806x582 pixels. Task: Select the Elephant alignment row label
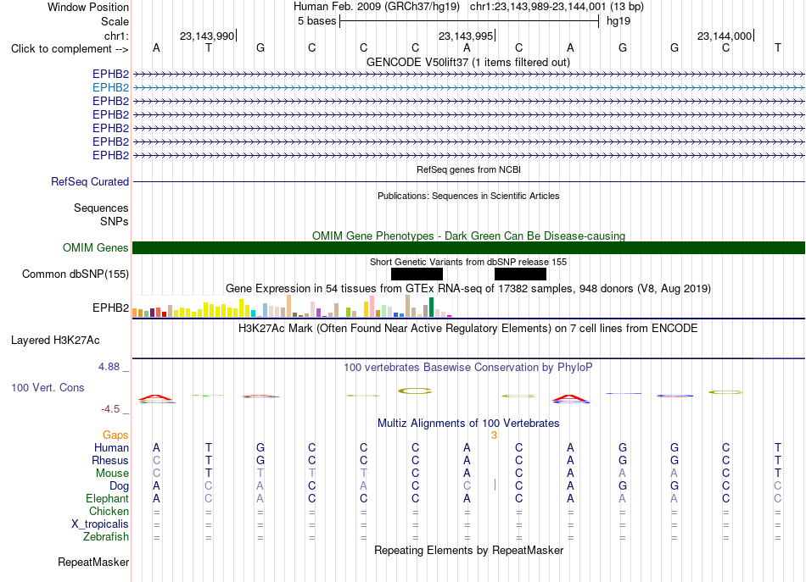tap(108, 498)
